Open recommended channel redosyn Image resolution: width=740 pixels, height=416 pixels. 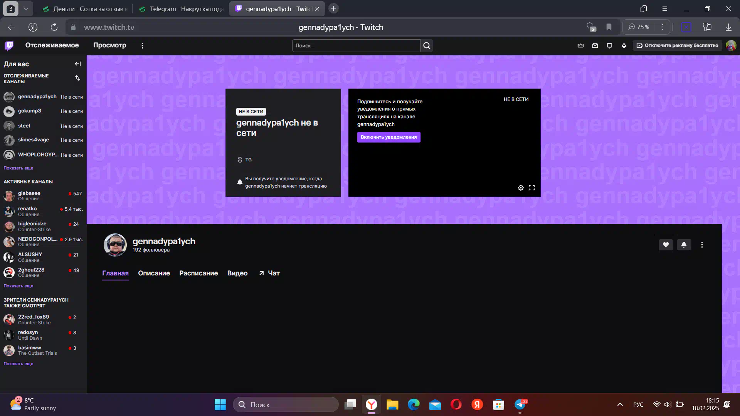click(x=43, y=335)
